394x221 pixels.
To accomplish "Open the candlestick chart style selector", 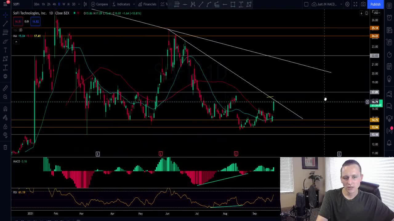I will click(x=85, y=4).
